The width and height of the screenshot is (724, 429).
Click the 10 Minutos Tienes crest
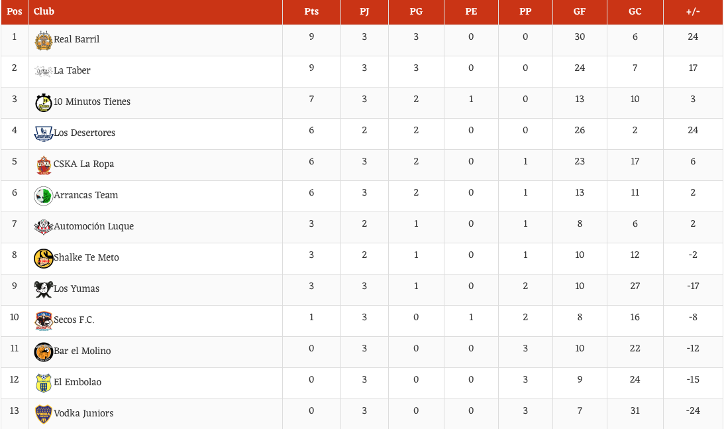[x=44, y=102]
